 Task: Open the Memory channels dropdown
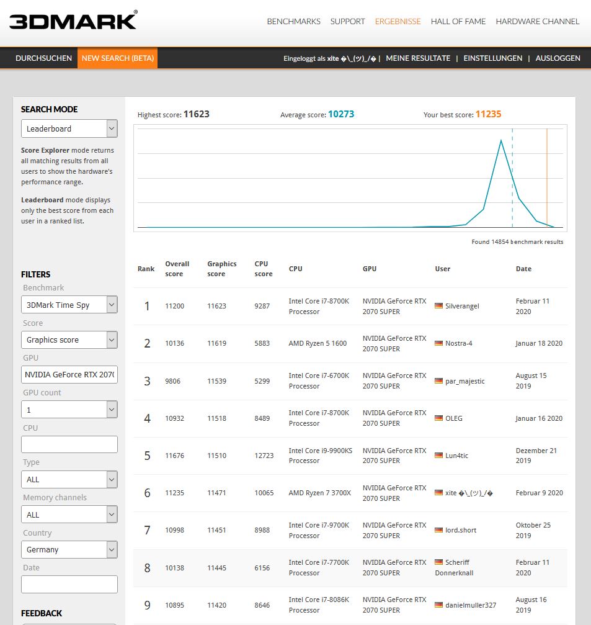[x=69, y=515]
